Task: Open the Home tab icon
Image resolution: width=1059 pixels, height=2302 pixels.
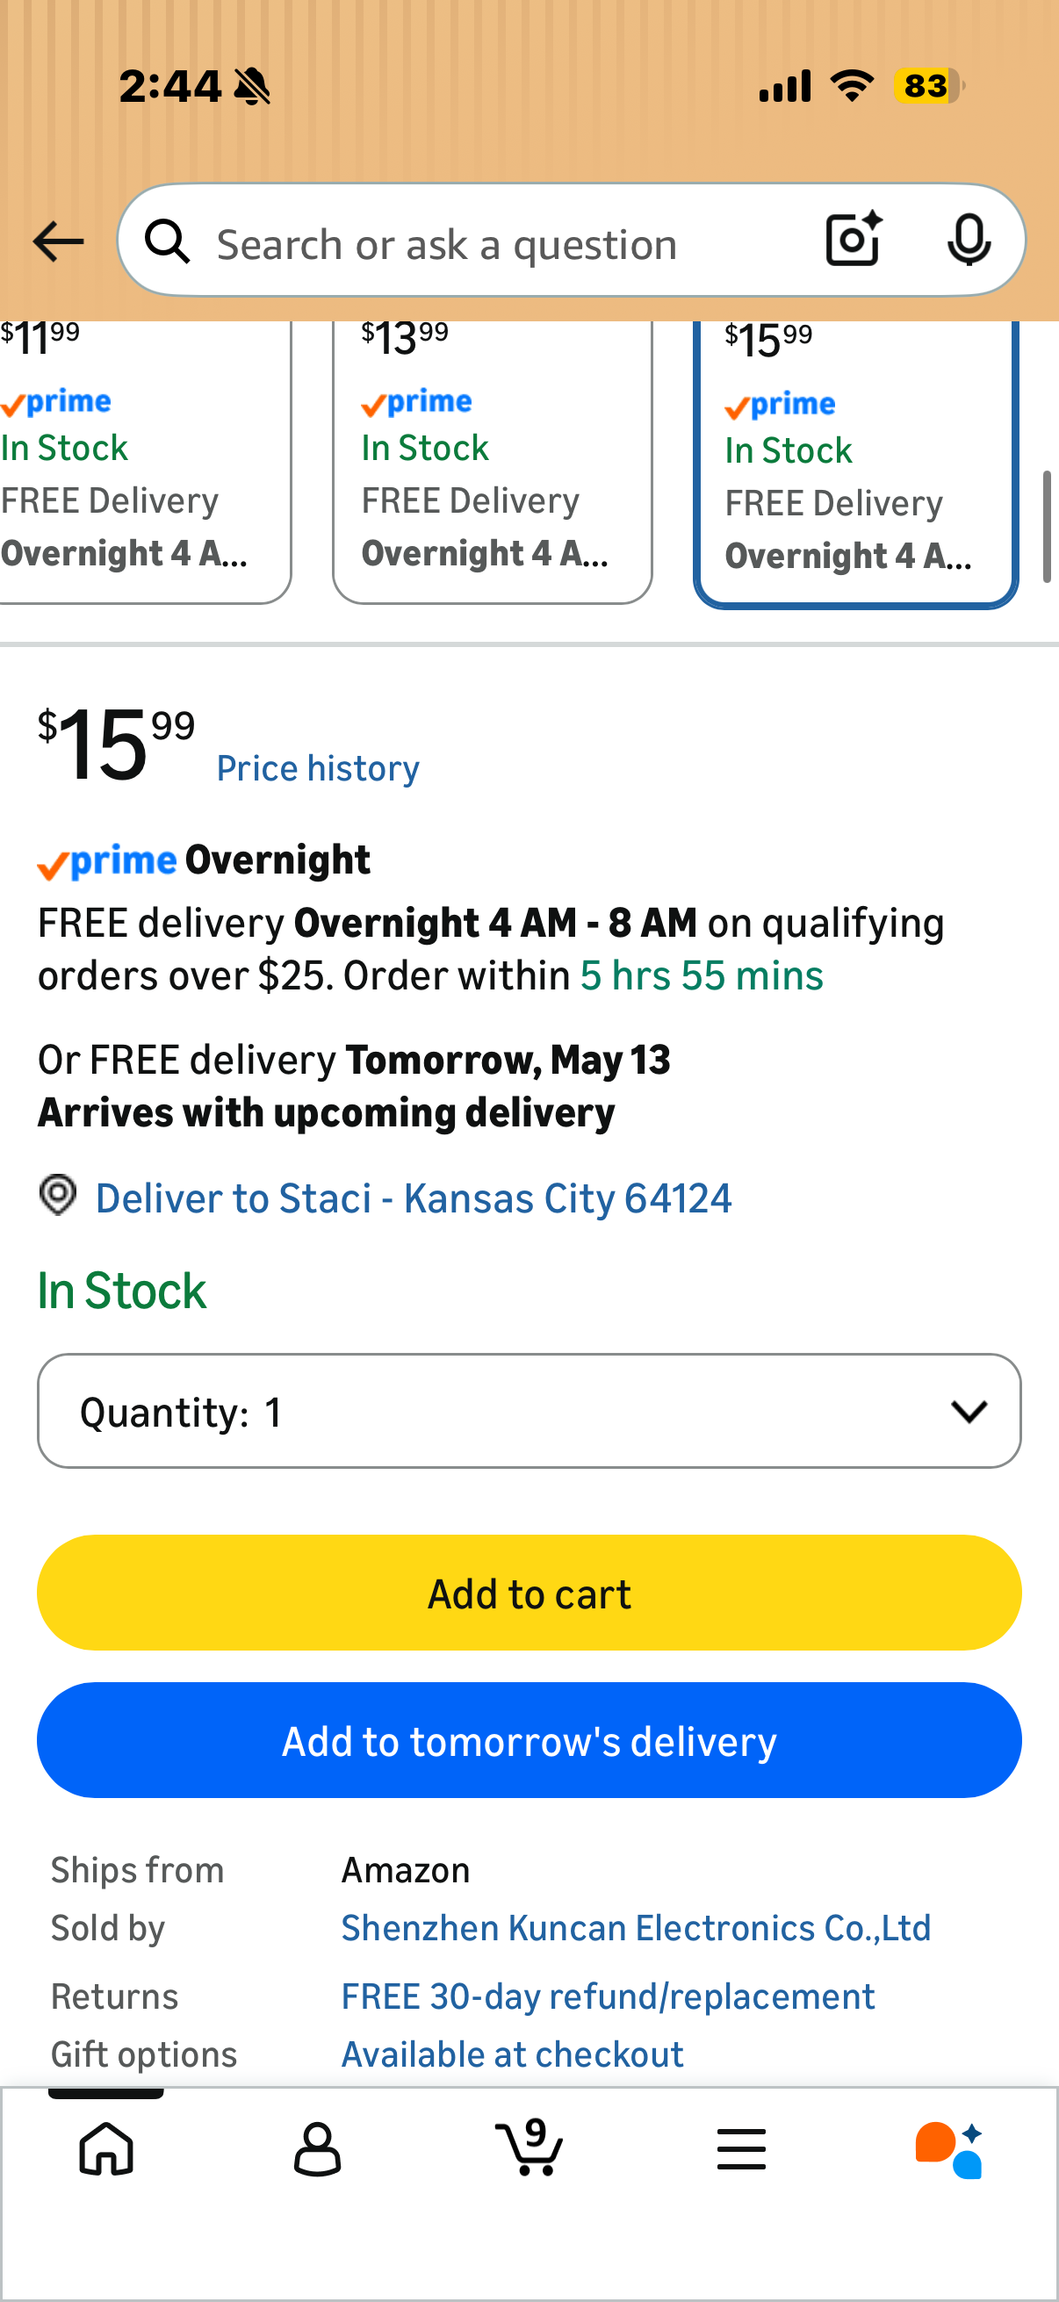Action: click(106, 2149)
